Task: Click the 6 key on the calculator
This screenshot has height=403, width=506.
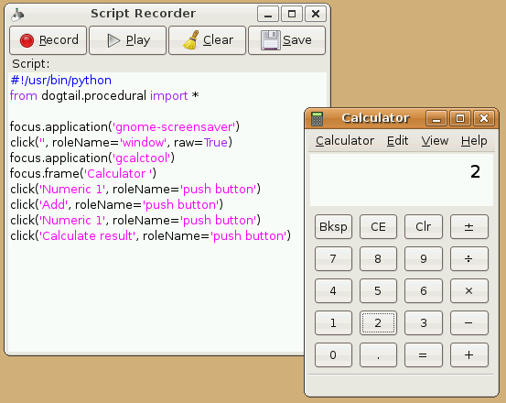Action: click(424, 291)
